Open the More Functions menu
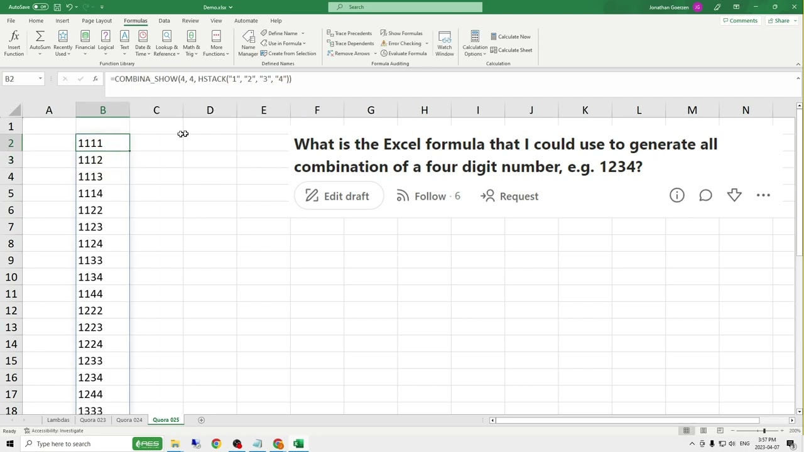This screenshot has width=804, height=452. 216,43
